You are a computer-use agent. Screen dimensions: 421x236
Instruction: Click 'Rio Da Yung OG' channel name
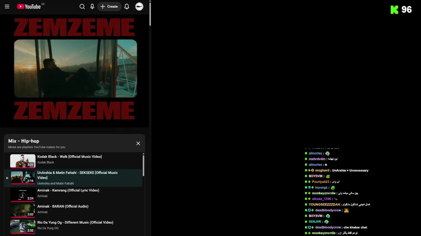tap(48, 228)
